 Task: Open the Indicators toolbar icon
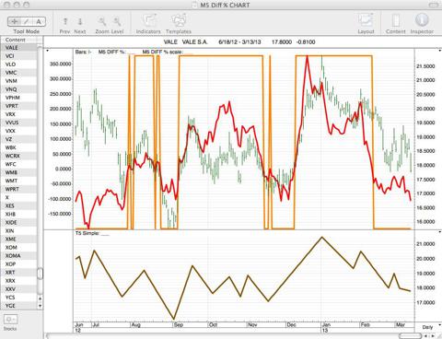148,20
